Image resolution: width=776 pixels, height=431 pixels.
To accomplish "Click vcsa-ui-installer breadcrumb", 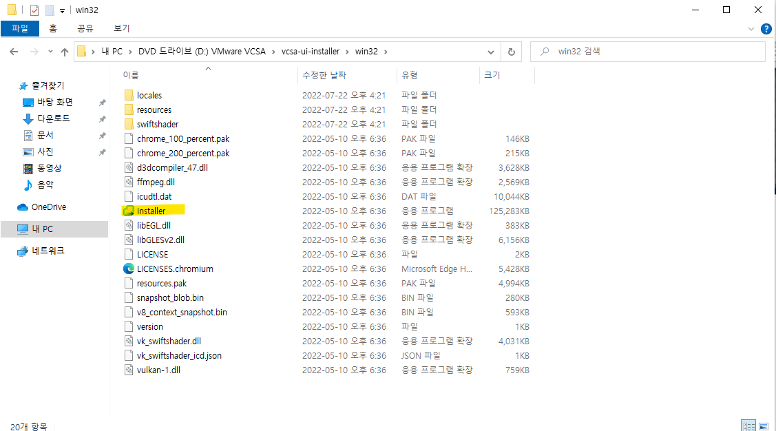I will pyautogui.click(x=311, y=52).
